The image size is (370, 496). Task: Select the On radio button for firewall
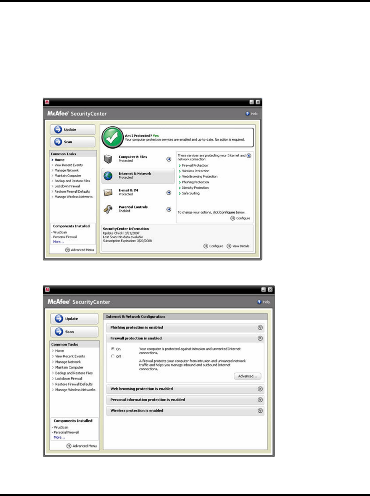113,349
